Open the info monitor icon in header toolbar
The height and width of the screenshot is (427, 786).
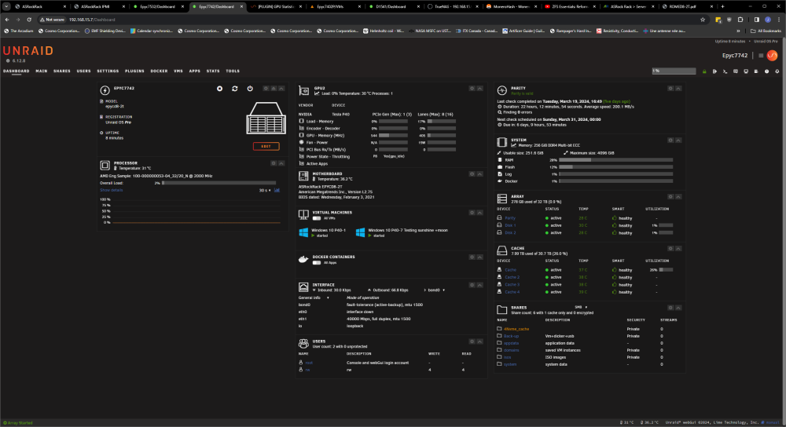click(746, 71)
